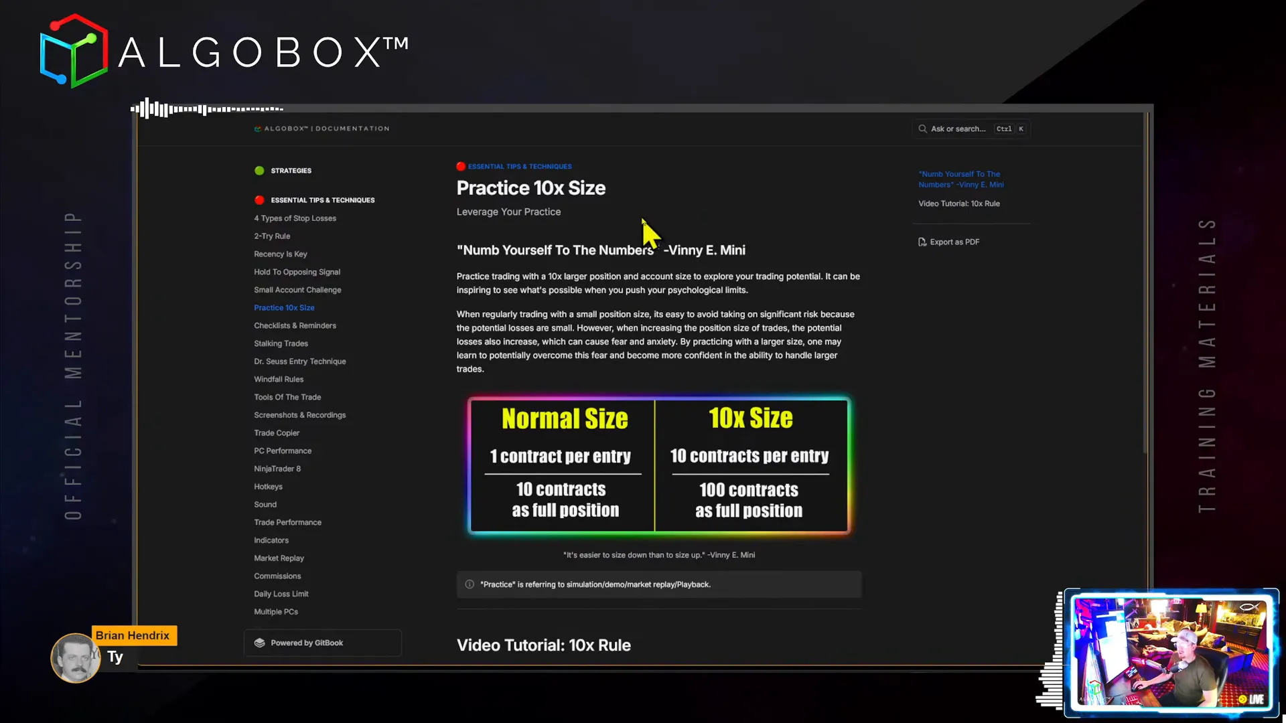Click the red Essential Tips section dot icon

click(x=259, y=200)
